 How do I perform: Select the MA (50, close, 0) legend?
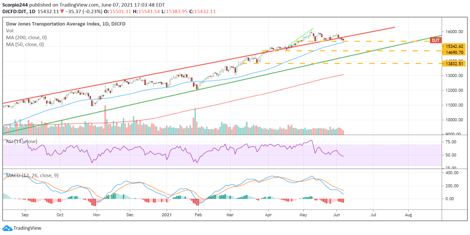pyautogui.click(x=25, y=44)
